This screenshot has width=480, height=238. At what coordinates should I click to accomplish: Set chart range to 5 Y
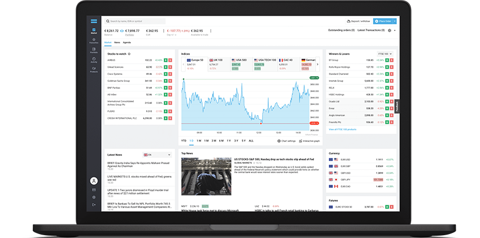tap(244, 141)
